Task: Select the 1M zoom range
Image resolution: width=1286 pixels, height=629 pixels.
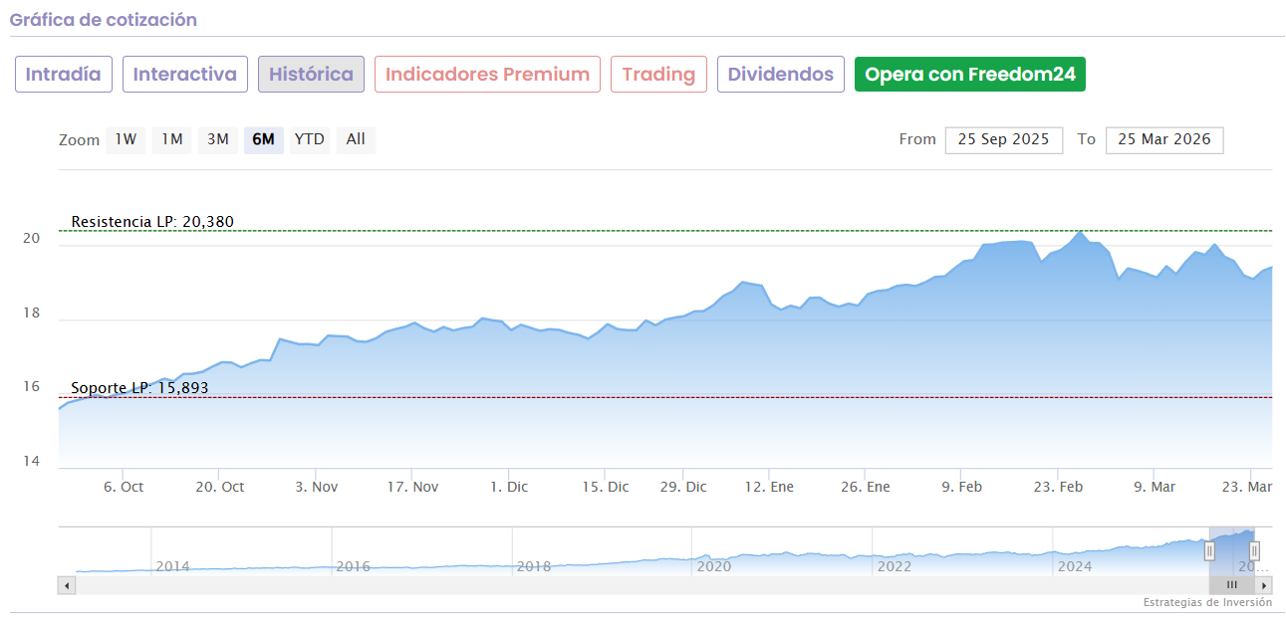Action: (x=172, y=139)
